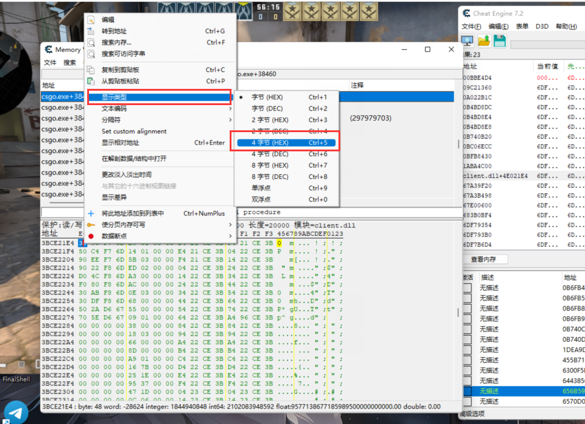Expand the 文本编码 submenu

coord(160,109)
